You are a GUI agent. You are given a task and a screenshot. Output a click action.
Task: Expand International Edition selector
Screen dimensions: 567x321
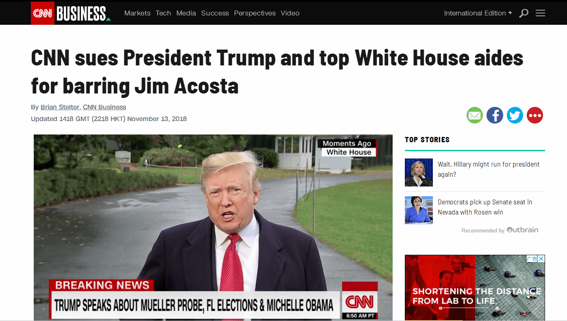click(478, 13)
